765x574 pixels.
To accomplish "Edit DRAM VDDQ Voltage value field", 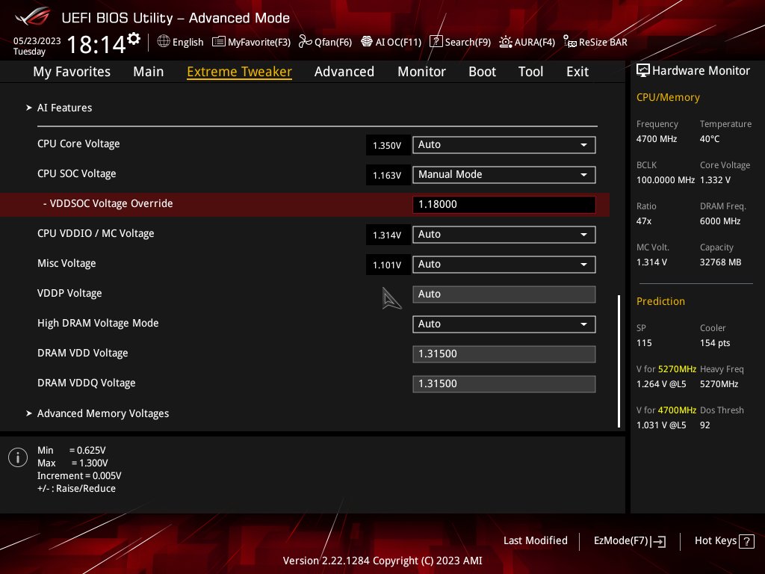I will click(504, 384).
